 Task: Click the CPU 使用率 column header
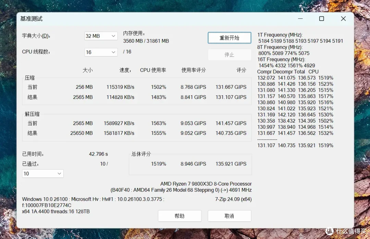pos(153,70)
